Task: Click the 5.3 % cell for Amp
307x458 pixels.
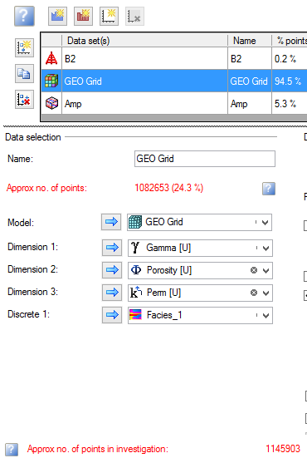Action: pyautogui.click(x=290, y=103)
